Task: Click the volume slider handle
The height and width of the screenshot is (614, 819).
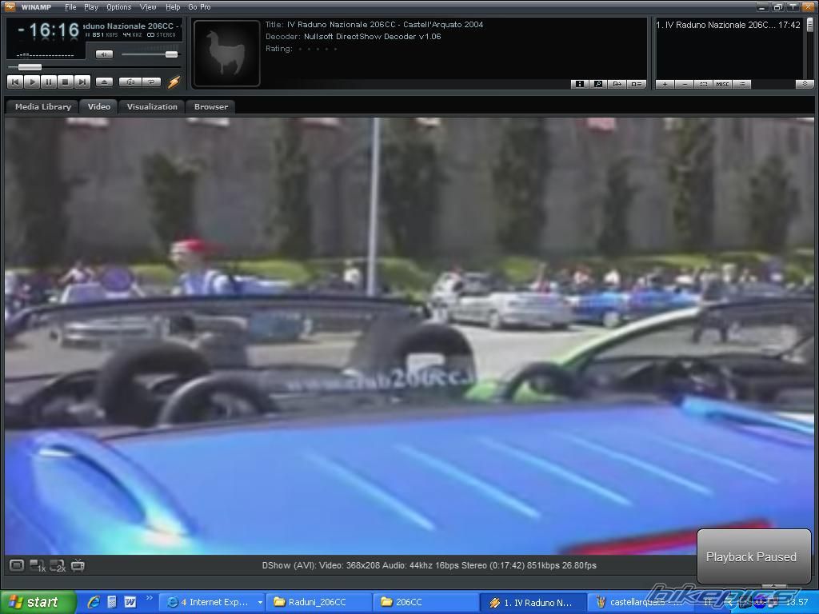Action: click(x=171, y=54)
